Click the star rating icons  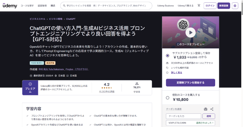(x=107, y=88)
